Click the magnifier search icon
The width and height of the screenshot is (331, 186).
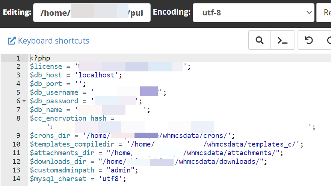[259, 40]
